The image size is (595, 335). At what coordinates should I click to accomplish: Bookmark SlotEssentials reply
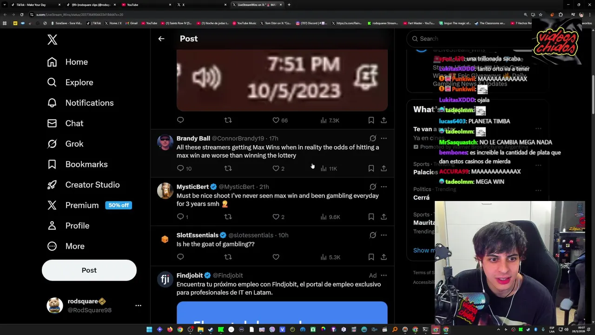click(x=371, y=257)
